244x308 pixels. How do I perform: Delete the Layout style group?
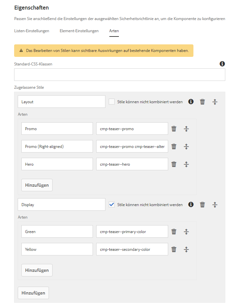point(202,102)
